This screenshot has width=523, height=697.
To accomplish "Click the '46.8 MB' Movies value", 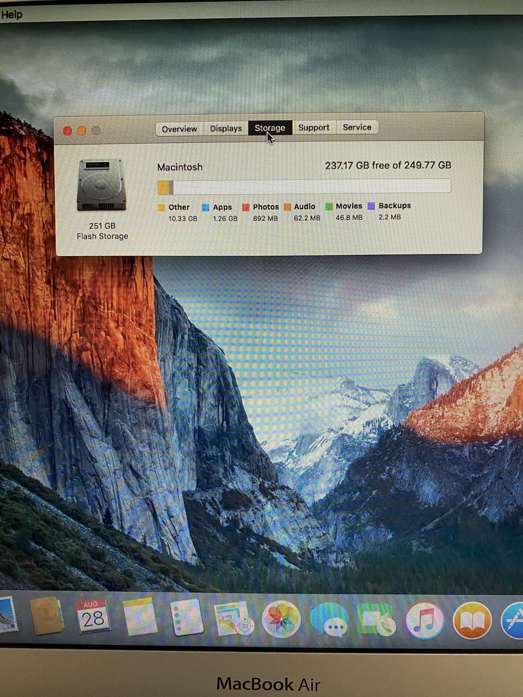I will click(x=349, y=218).
